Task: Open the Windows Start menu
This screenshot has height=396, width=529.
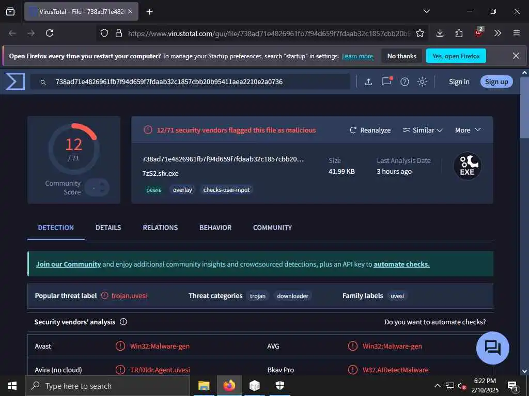Action: click(12, 386)
